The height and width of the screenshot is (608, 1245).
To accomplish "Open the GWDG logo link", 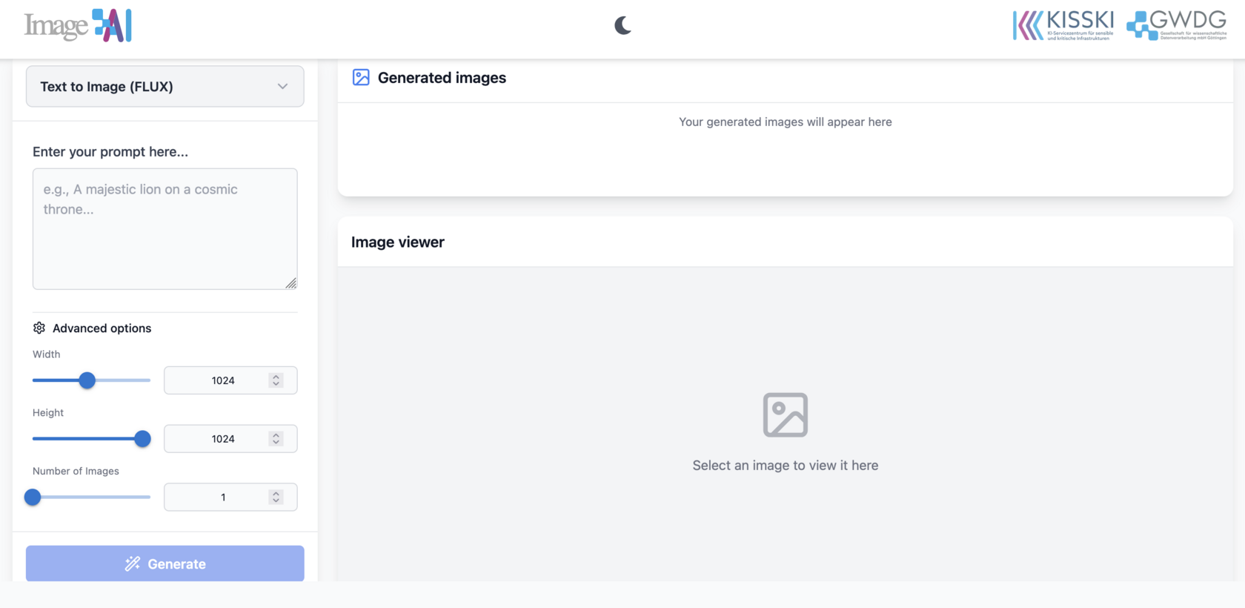I will tap(1177, 25).
